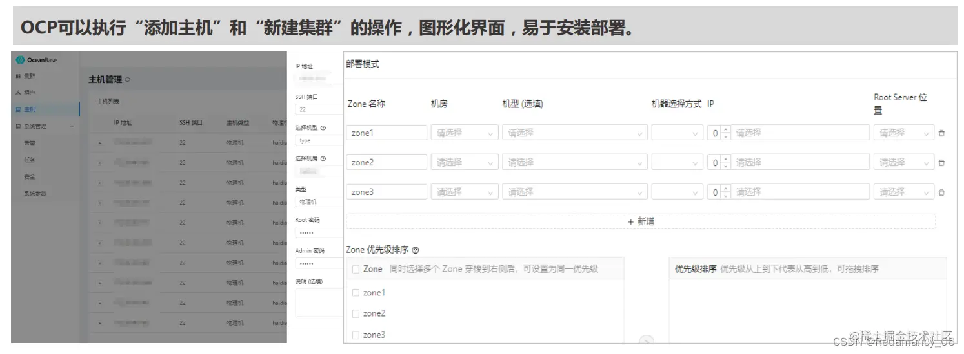This screenshot has height=354, width=964.
Task: Delete the zone3 row with trash icon
Action: [941, 192]
